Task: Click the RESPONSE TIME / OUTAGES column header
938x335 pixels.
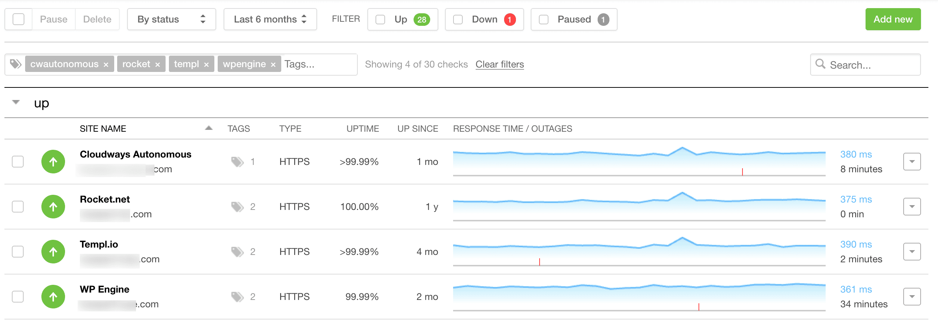Action: coord(513,129)
